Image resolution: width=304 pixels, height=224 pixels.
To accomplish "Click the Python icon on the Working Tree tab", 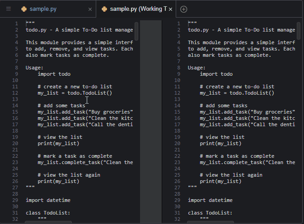I will 104,9.
